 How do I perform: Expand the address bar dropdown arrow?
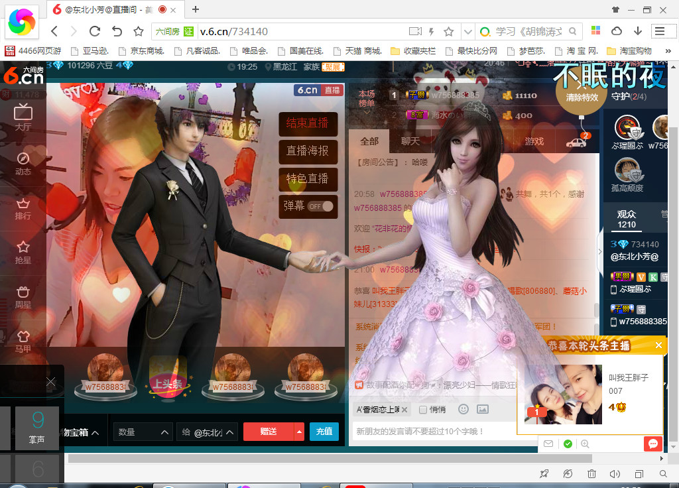(467, 31)
